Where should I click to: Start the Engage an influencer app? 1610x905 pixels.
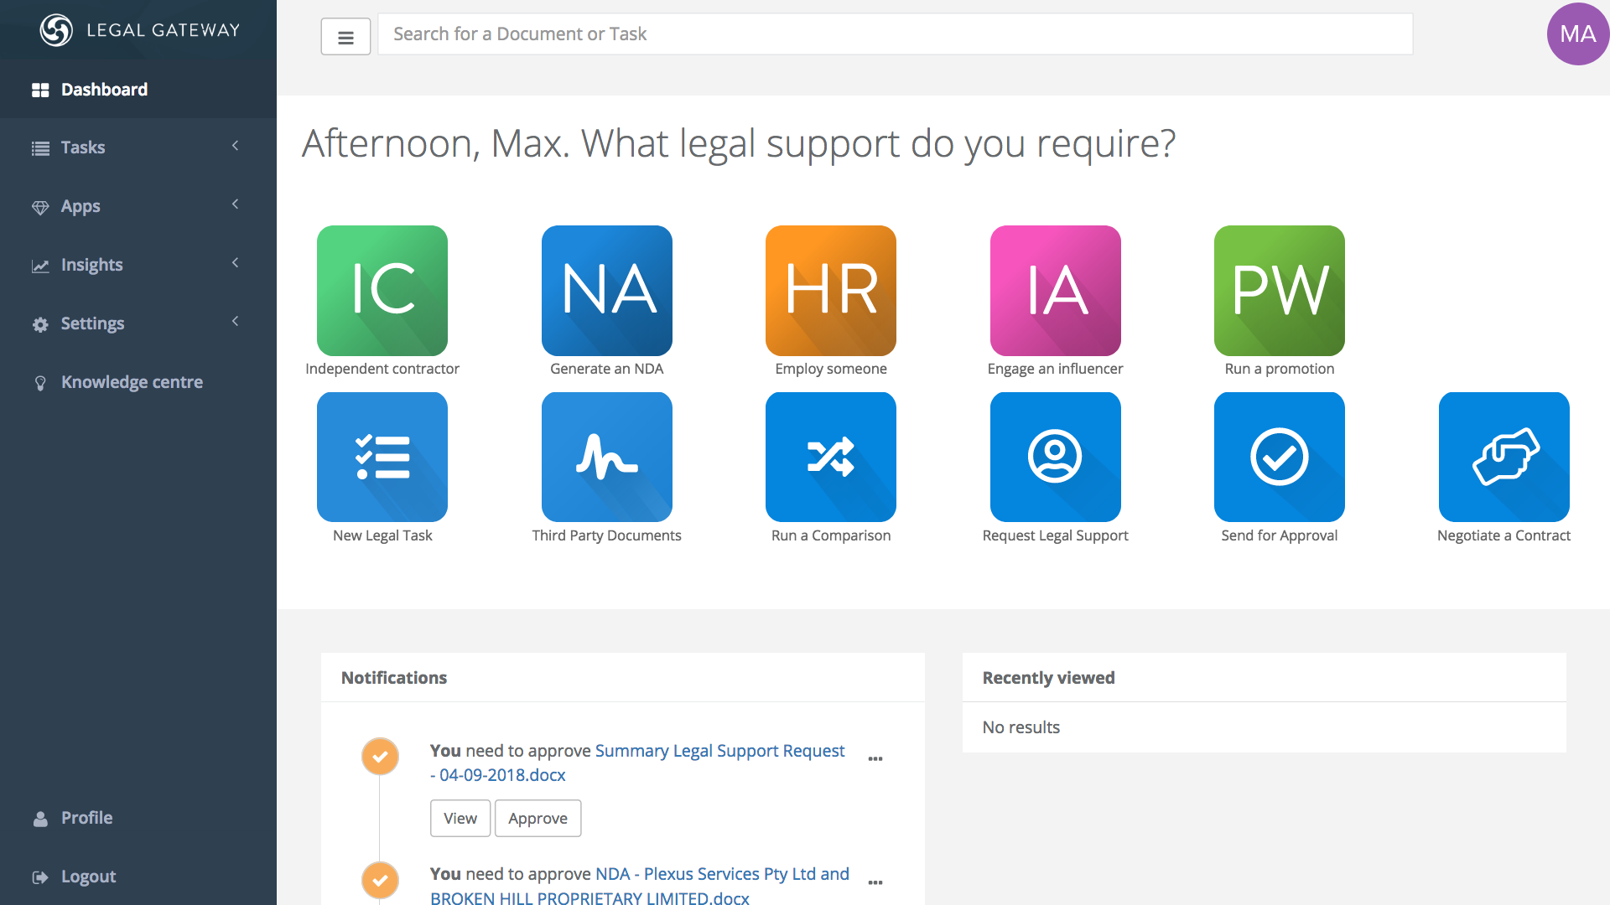click(1055, 290)
